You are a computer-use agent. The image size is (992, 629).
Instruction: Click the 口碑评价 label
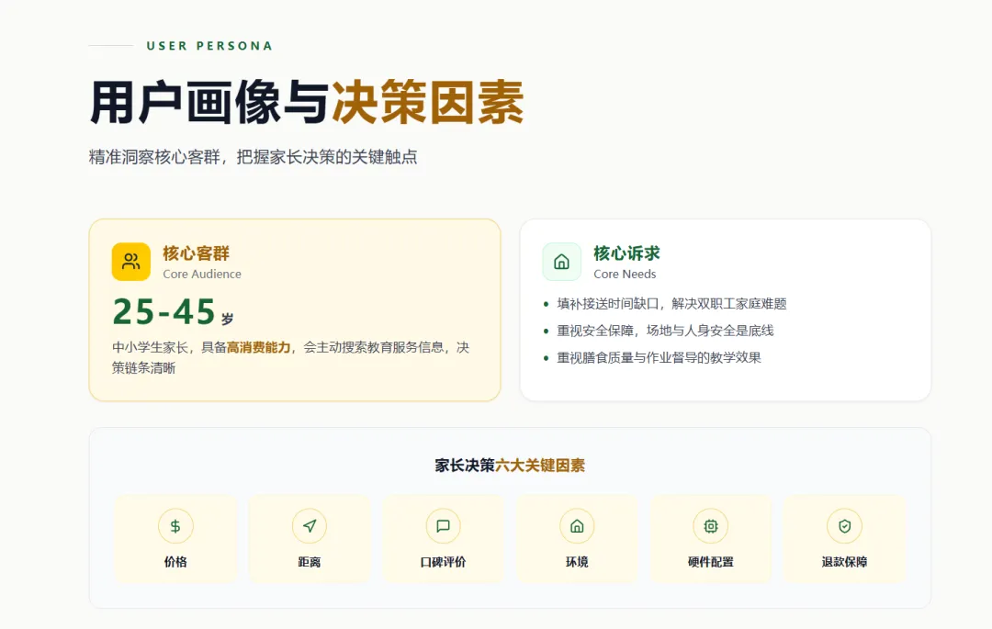(443, 562)
